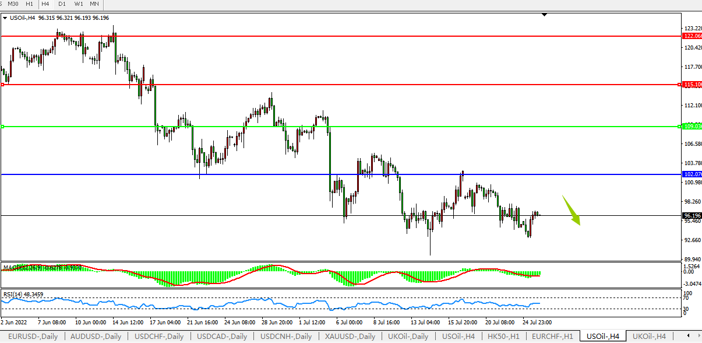The height and width of the screenshot is (343, 702).
Task: Switch to the UKOil Daily tab
Action: (408, 337)
